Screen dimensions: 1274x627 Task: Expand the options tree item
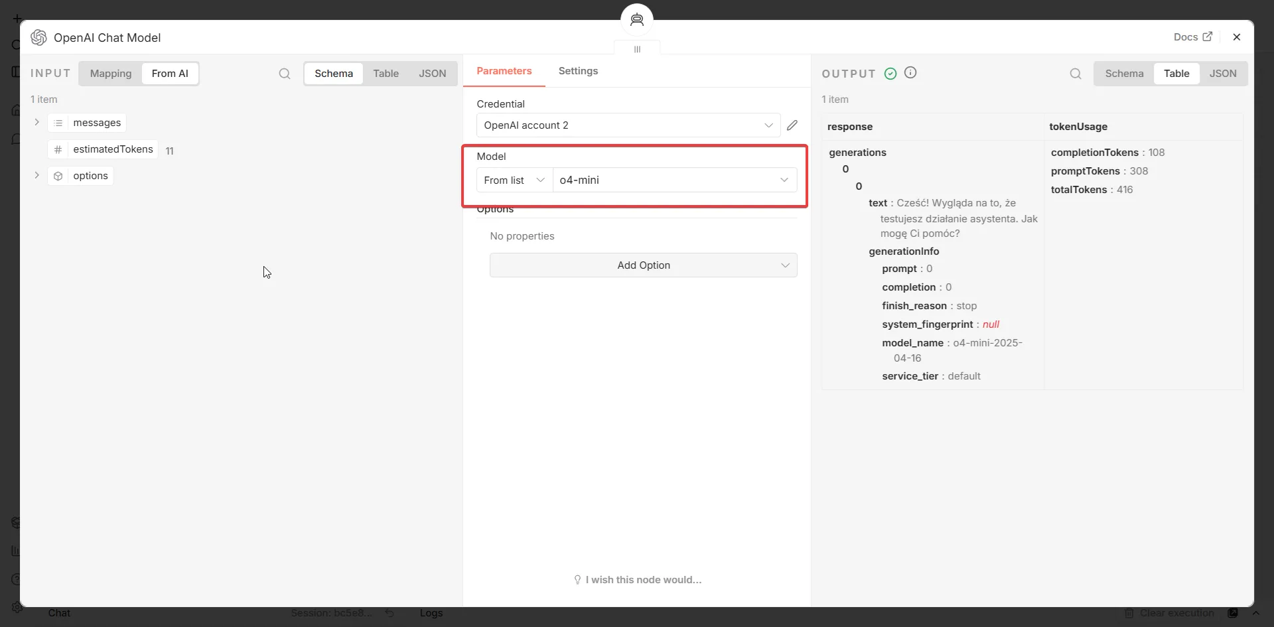point(36,175)
